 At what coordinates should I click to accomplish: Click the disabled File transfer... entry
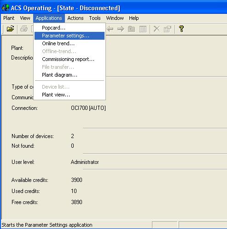coord(70,67)
